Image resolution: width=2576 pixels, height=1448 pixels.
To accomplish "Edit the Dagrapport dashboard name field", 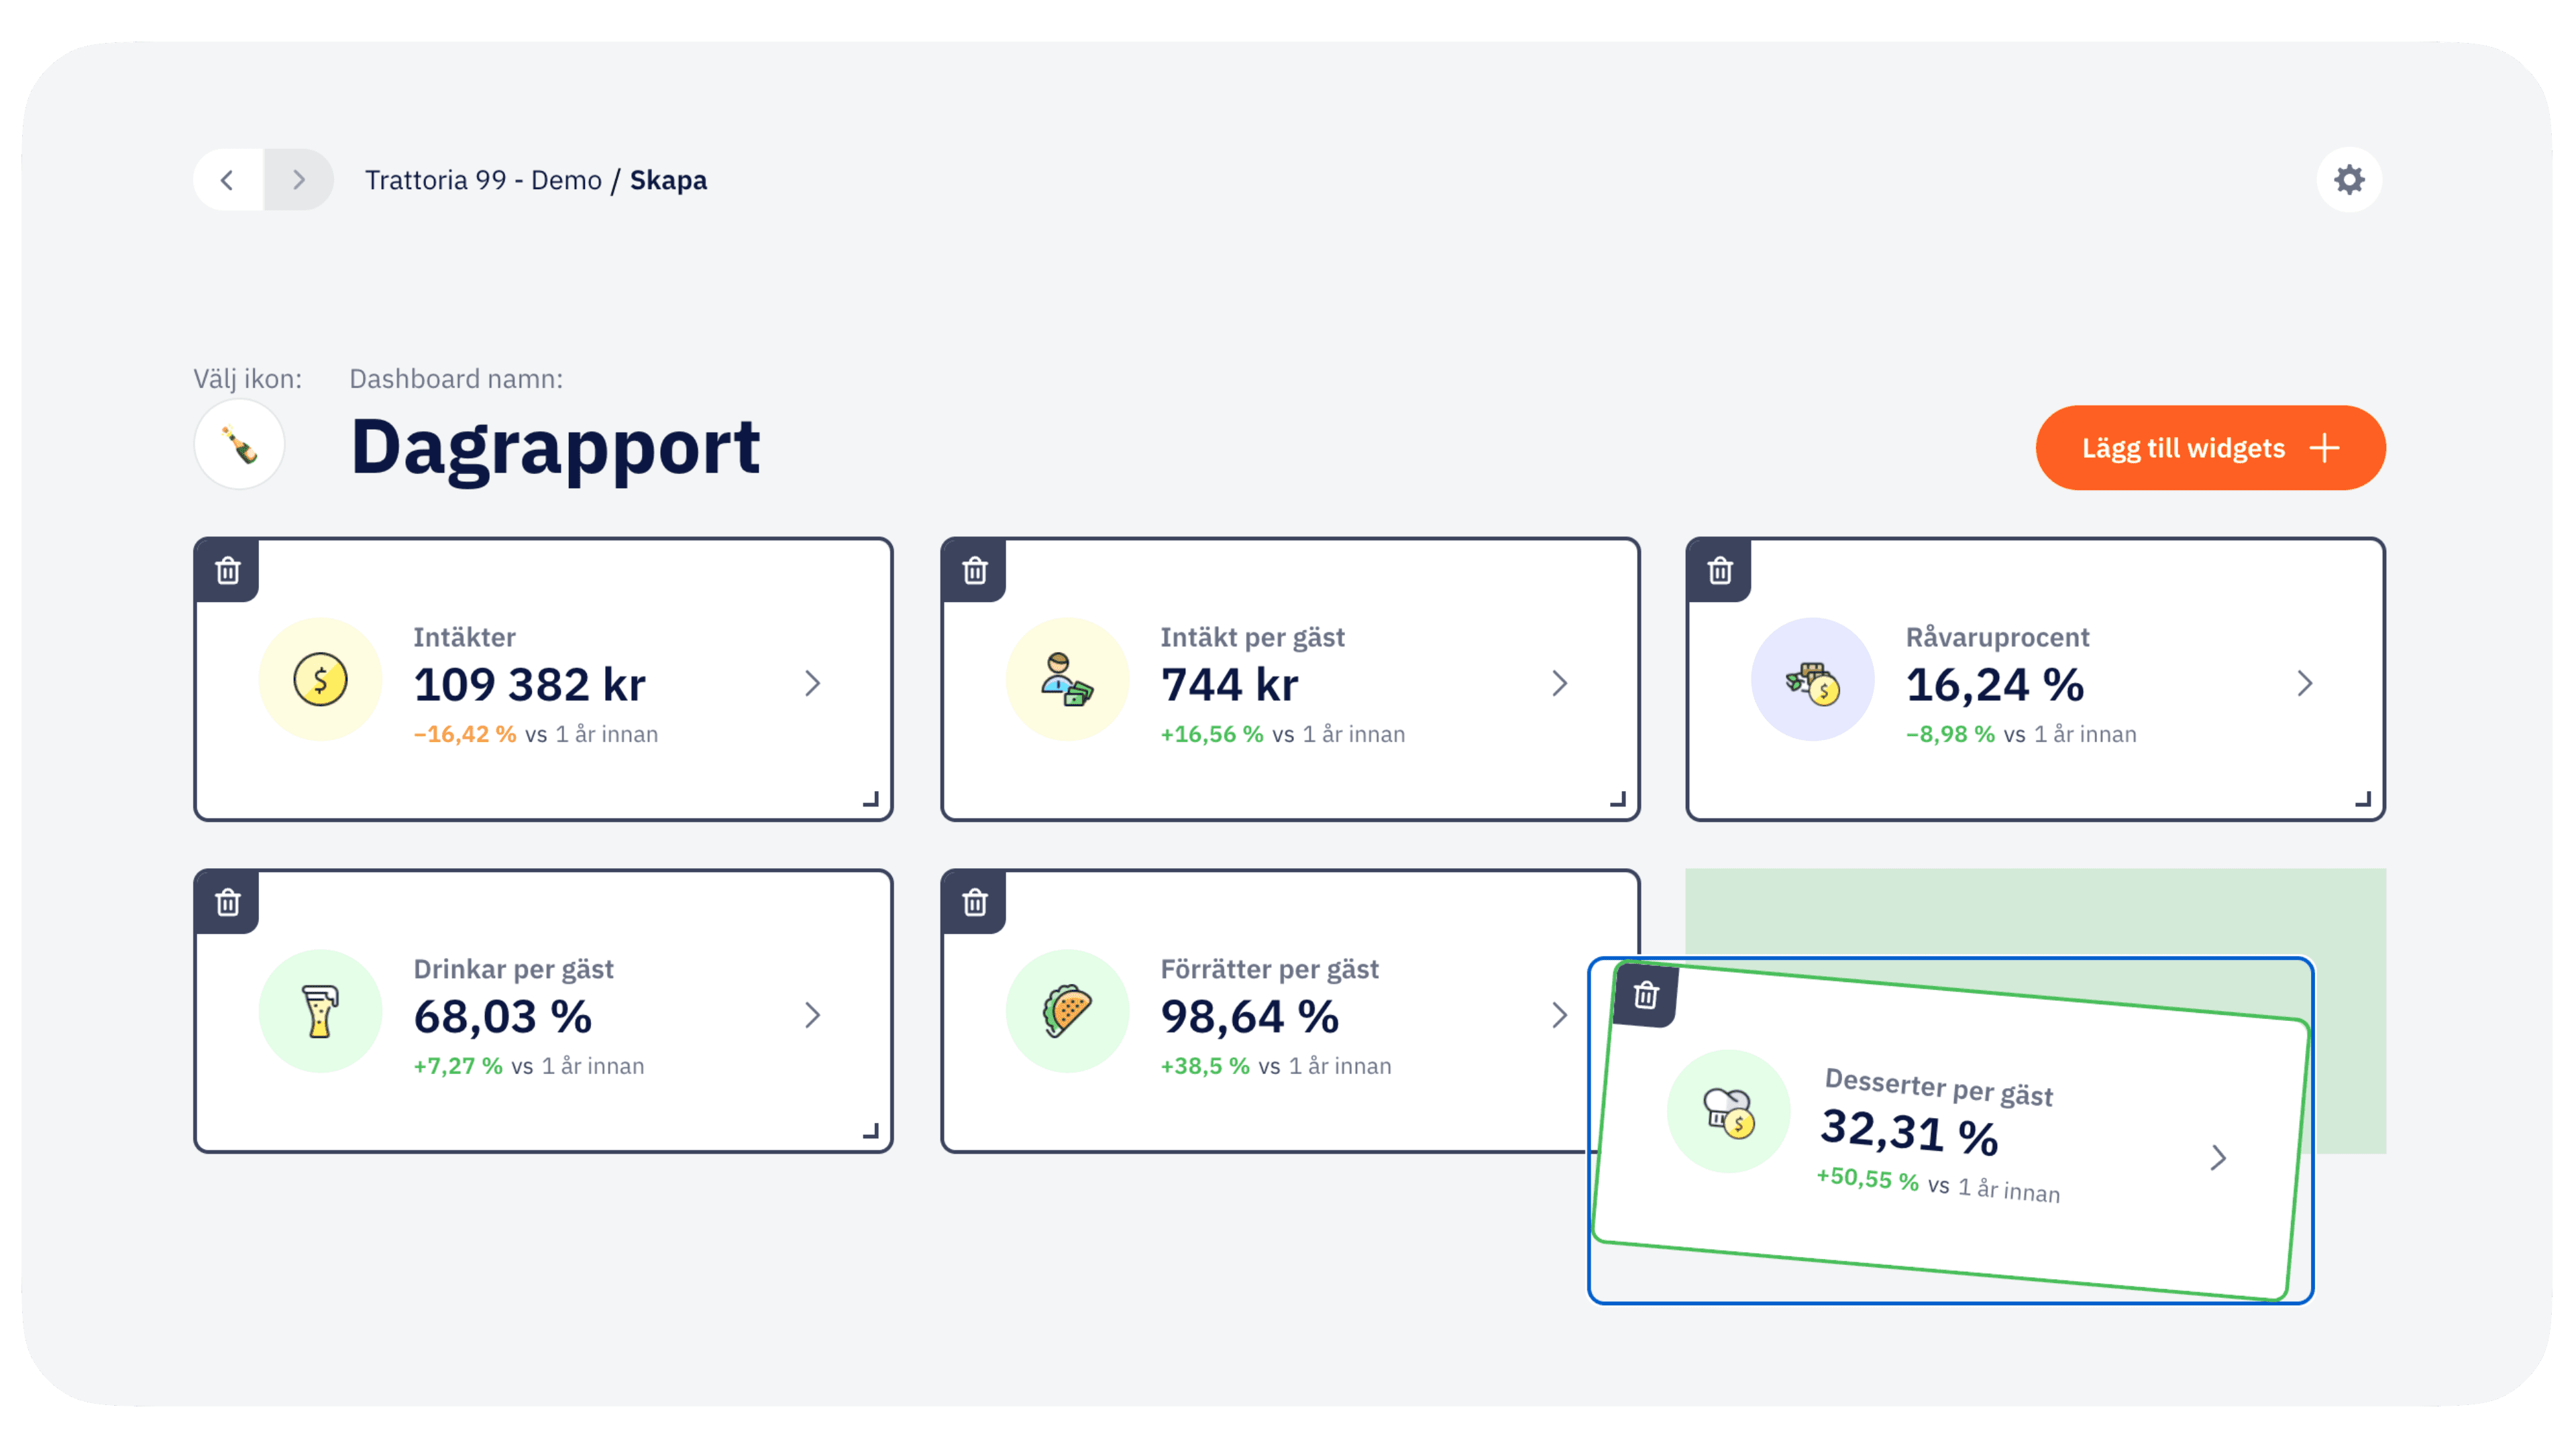I will (555, 448).
